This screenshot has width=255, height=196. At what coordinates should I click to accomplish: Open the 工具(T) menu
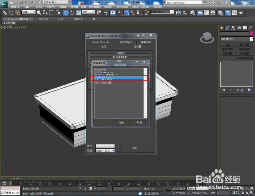tap(27, 7)
